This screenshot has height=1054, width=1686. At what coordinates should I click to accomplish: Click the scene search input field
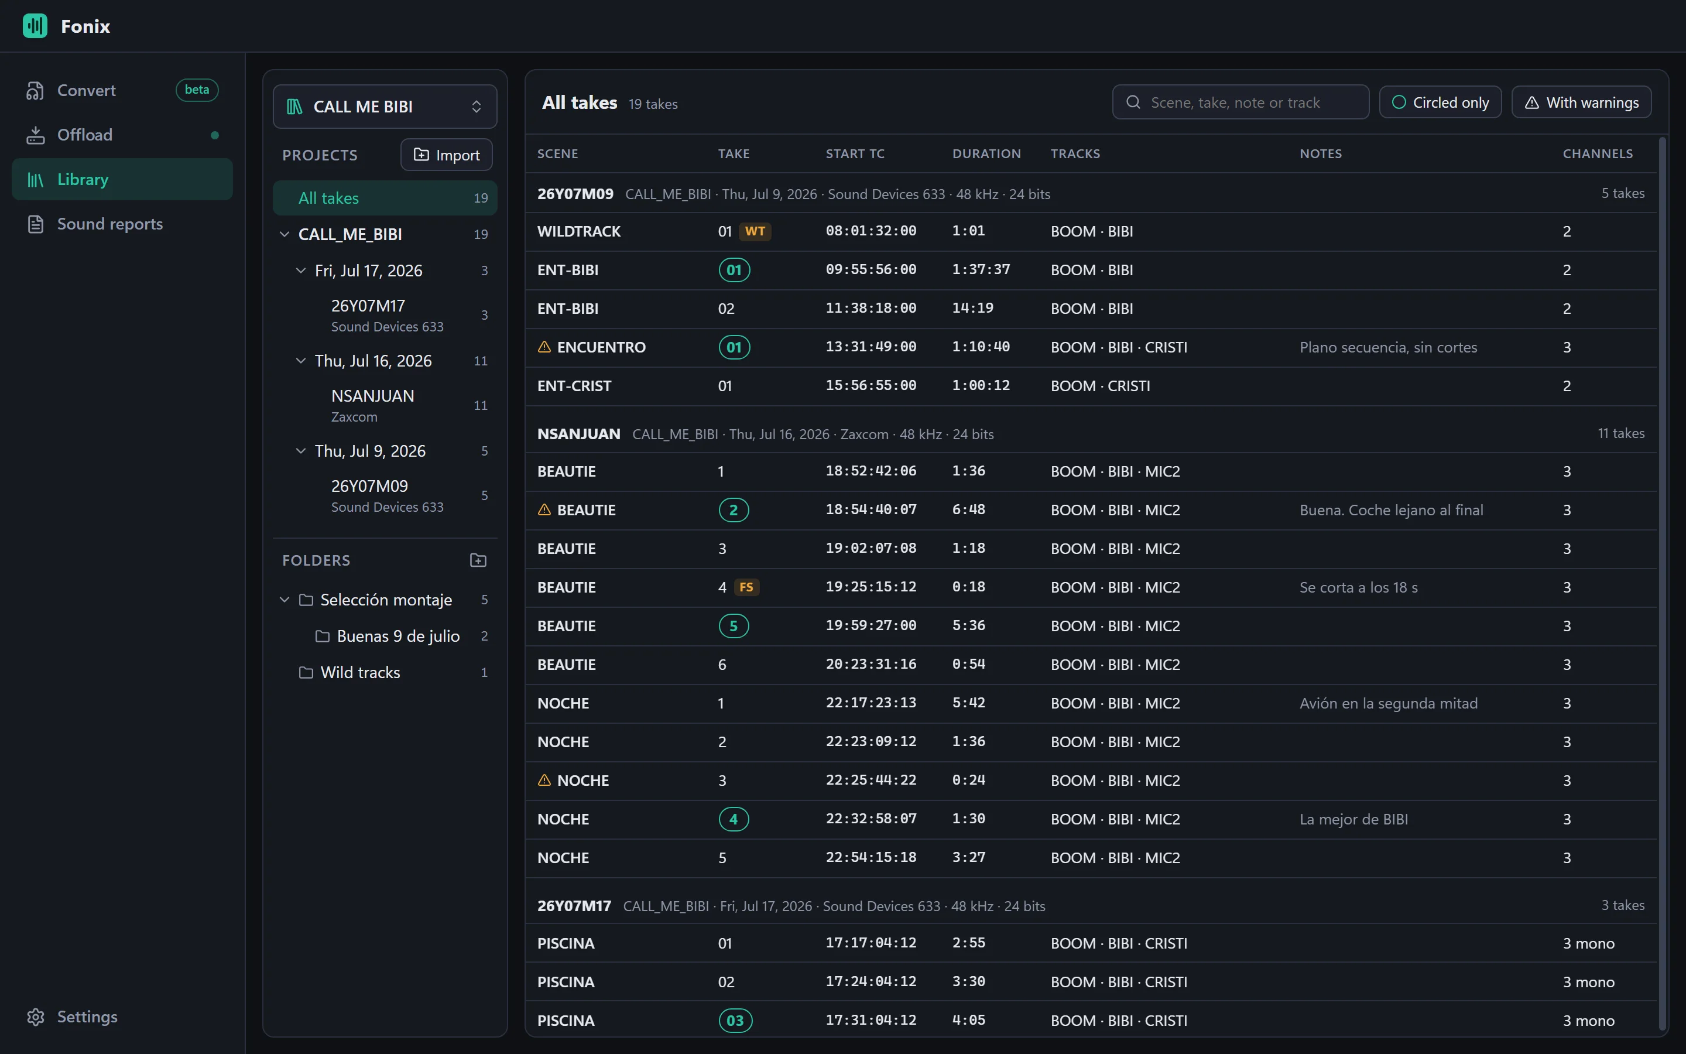tap(1240, 102)
